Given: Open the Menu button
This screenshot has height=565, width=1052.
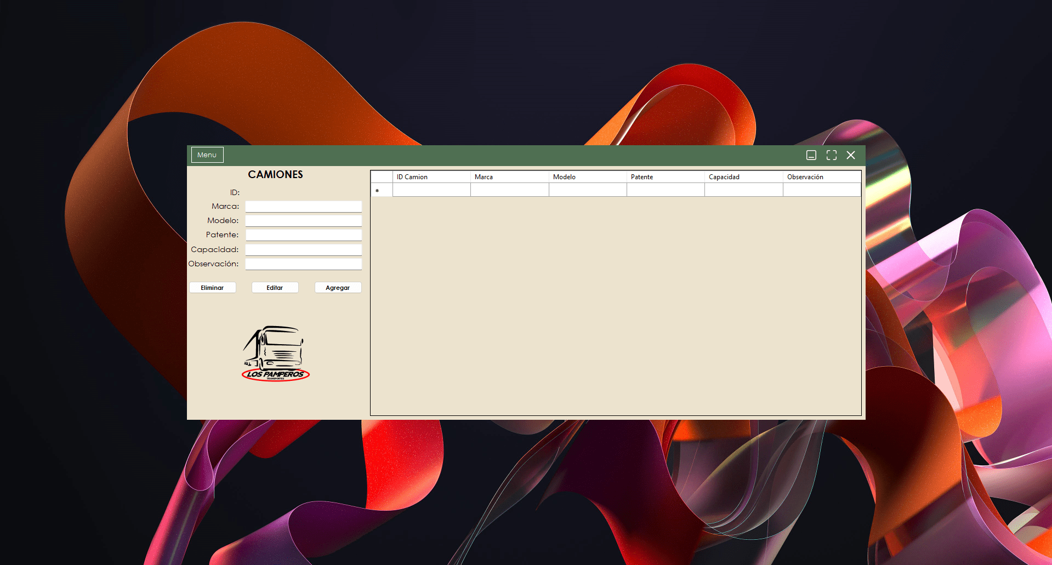Looking at the screenshot, I should coord(207,155).
